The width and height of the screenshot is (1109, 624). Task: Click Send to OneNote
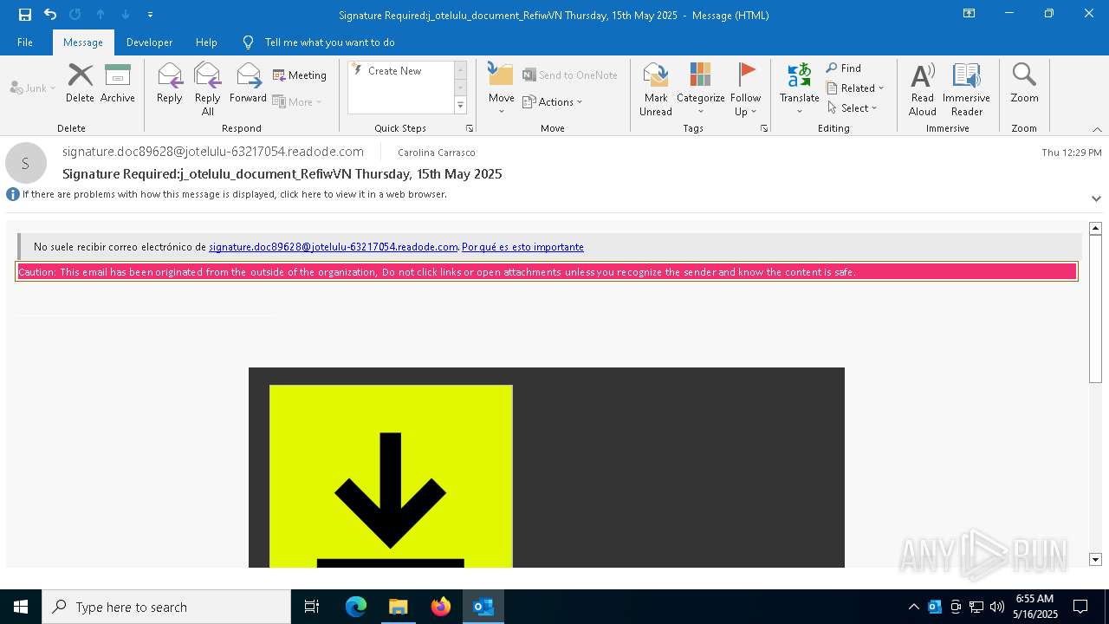pyautogui.click(x=570, y=75)
